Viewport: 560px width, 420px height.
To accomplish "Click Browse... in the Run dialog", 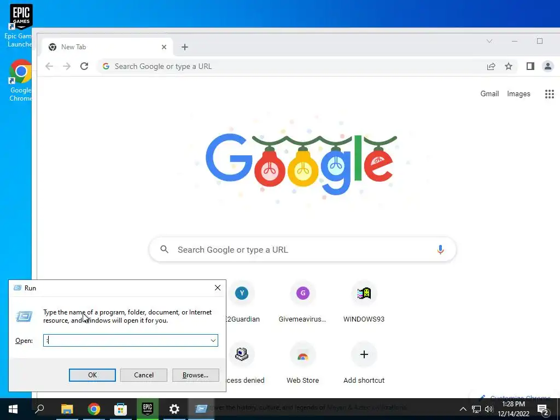I will (195, 375).
